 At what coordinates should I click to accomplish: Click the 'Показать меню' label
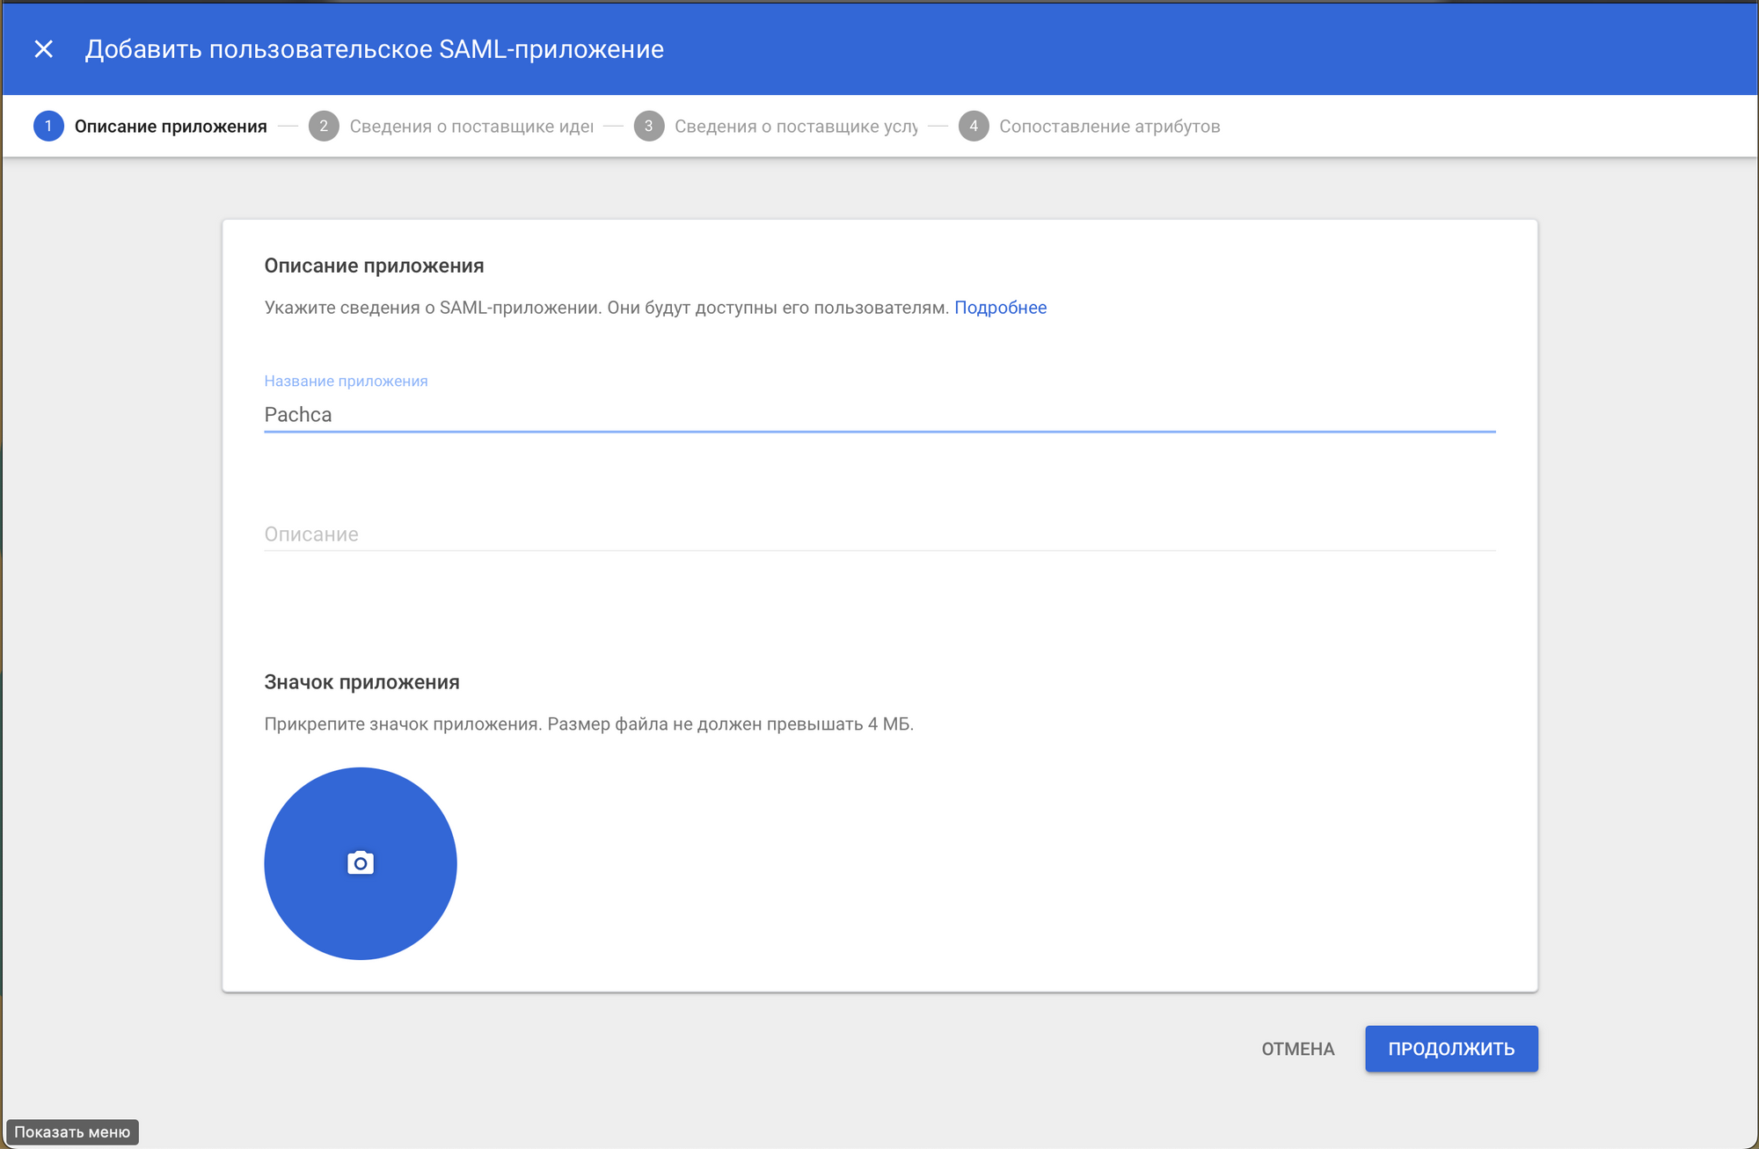point(72,1131)
